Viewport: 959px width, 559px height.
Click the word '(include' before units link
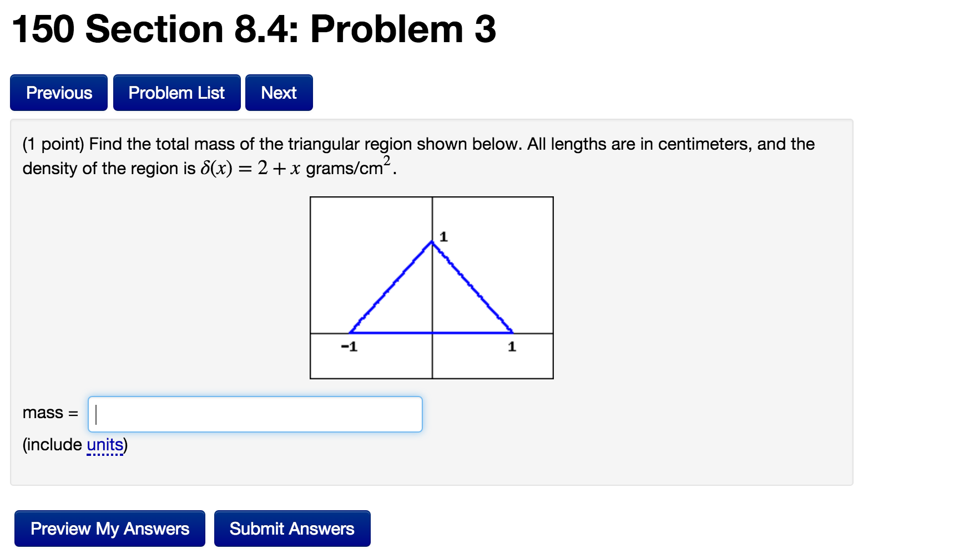coord(52,445)
